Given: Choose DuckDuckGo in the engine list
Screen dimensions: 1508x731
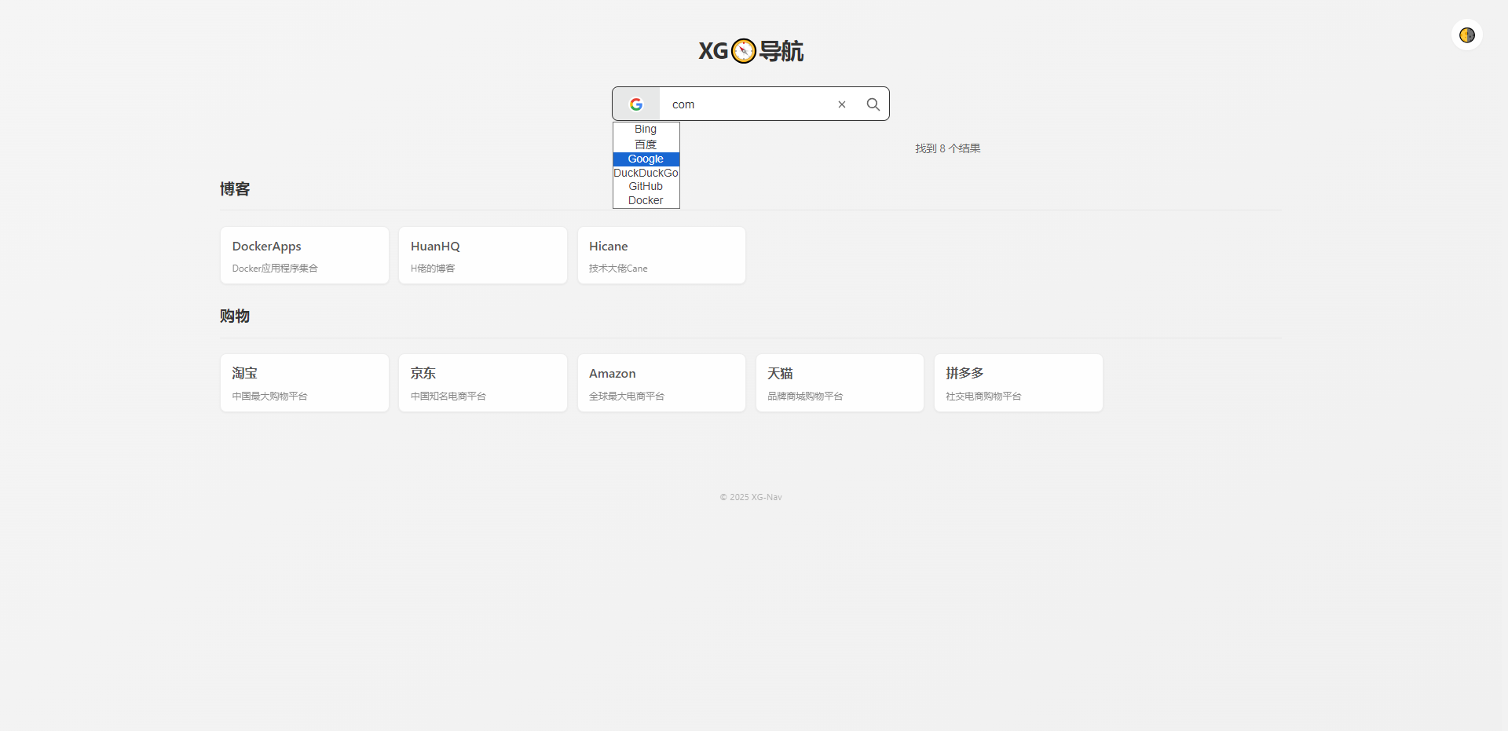Looking at the screenshot, I should coord(646,173).
